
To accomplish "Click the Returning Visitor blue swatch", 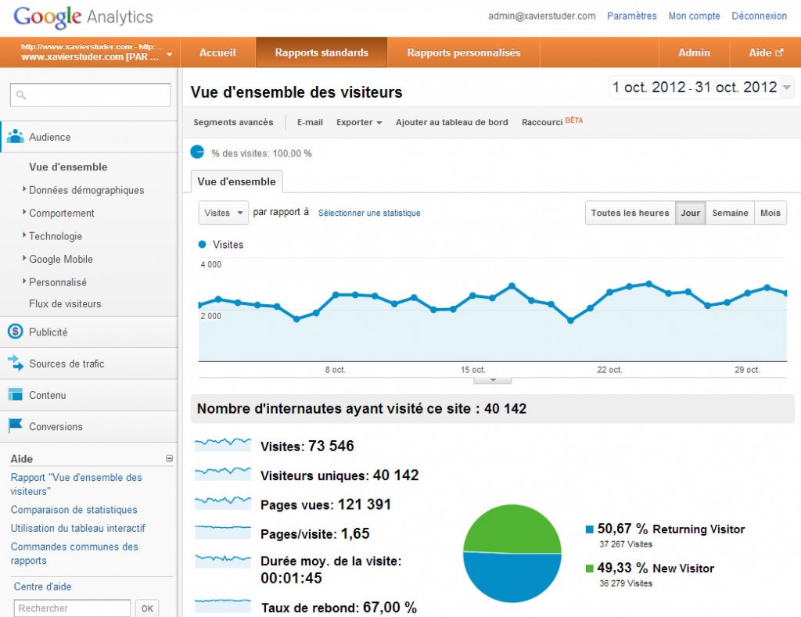I will (x=590, y=529).
